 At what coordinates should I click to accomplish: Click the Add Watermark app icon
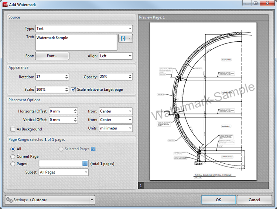point(5,4)
